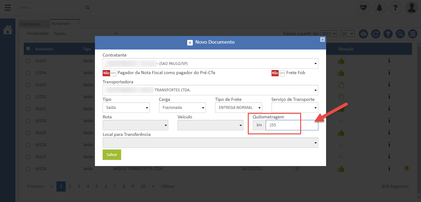Click the refresh toolbar icon
The height and width of the screenshot is (202, 421).
(x=375, y=34)
